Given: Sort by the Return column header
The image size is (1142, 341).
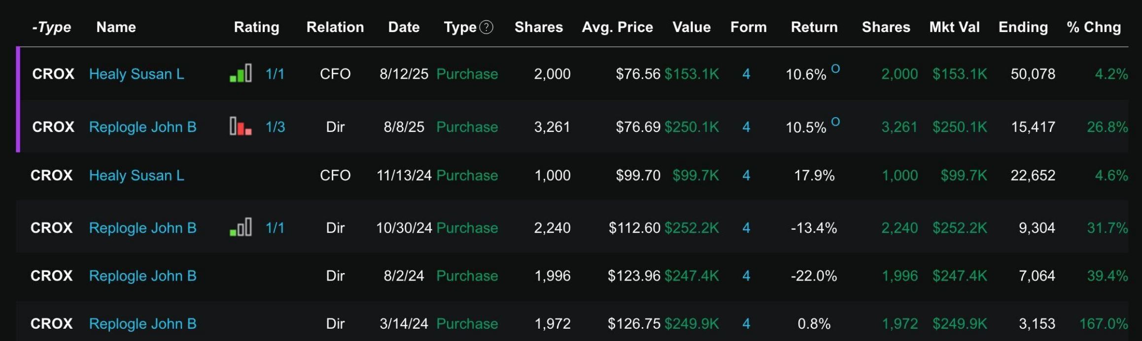Looking at the screenshot, I should (x=814, y=27).
